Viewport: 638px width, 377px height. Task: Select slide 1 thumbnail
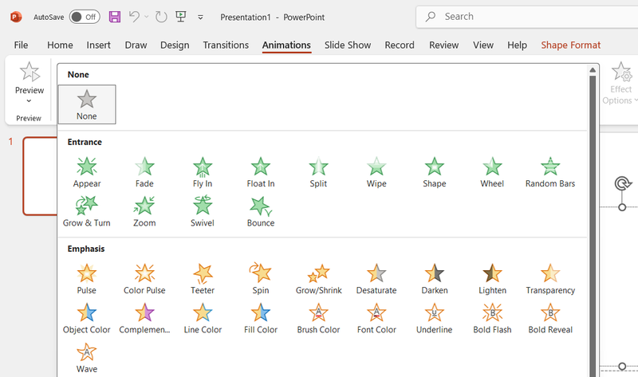click(40, 176)
